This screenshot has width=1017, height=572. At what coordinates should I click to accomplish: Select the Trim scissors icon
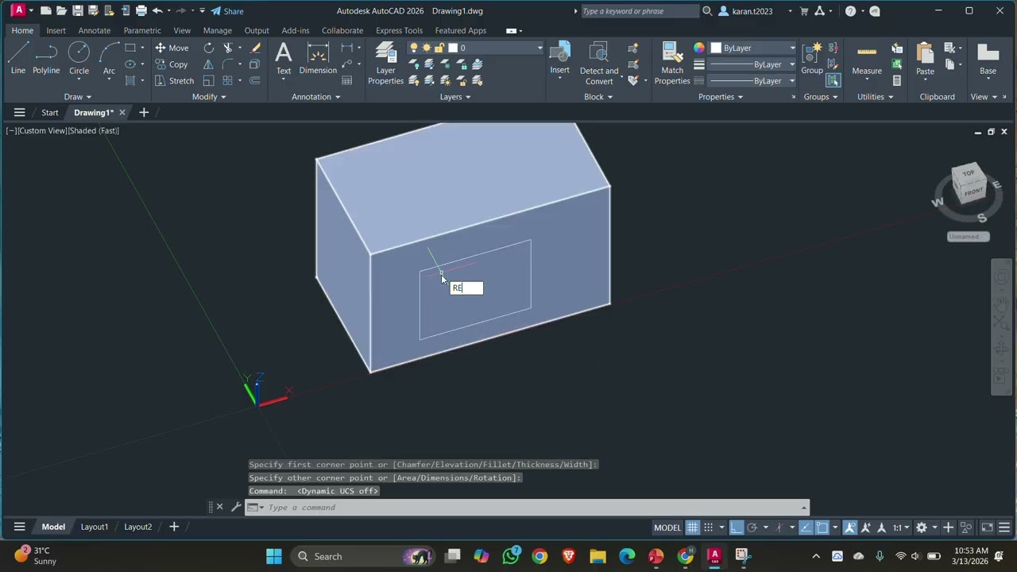[x=228, y=48]
